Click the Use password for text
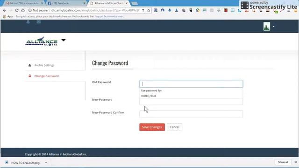299x168 pixels. coord(151,91)
